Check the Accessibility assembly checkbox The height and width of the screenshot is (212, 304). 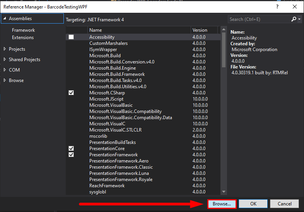point(71,37)
